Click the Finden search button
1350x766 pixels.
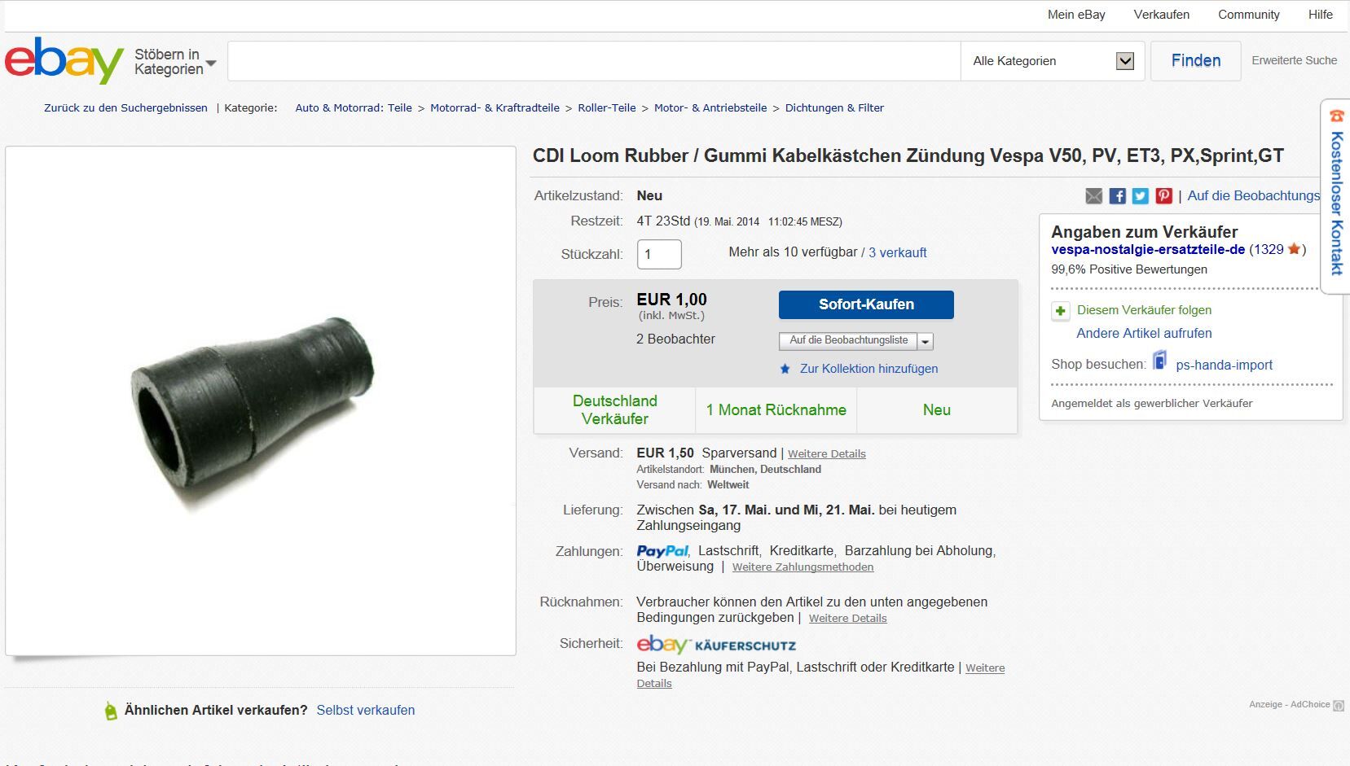[x=1196, y=61]
